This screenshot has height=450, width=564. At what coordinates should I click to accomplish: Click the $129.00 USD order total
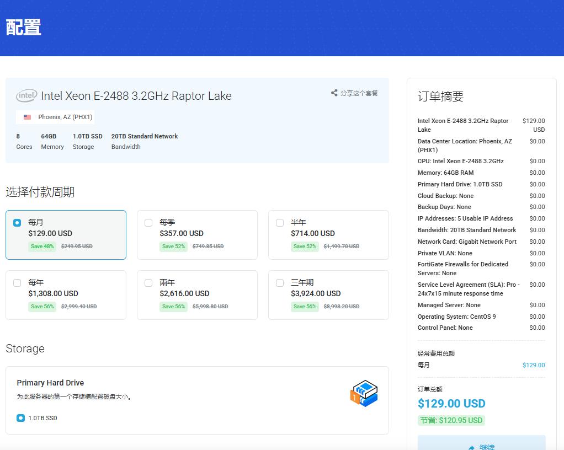point(451,404)
